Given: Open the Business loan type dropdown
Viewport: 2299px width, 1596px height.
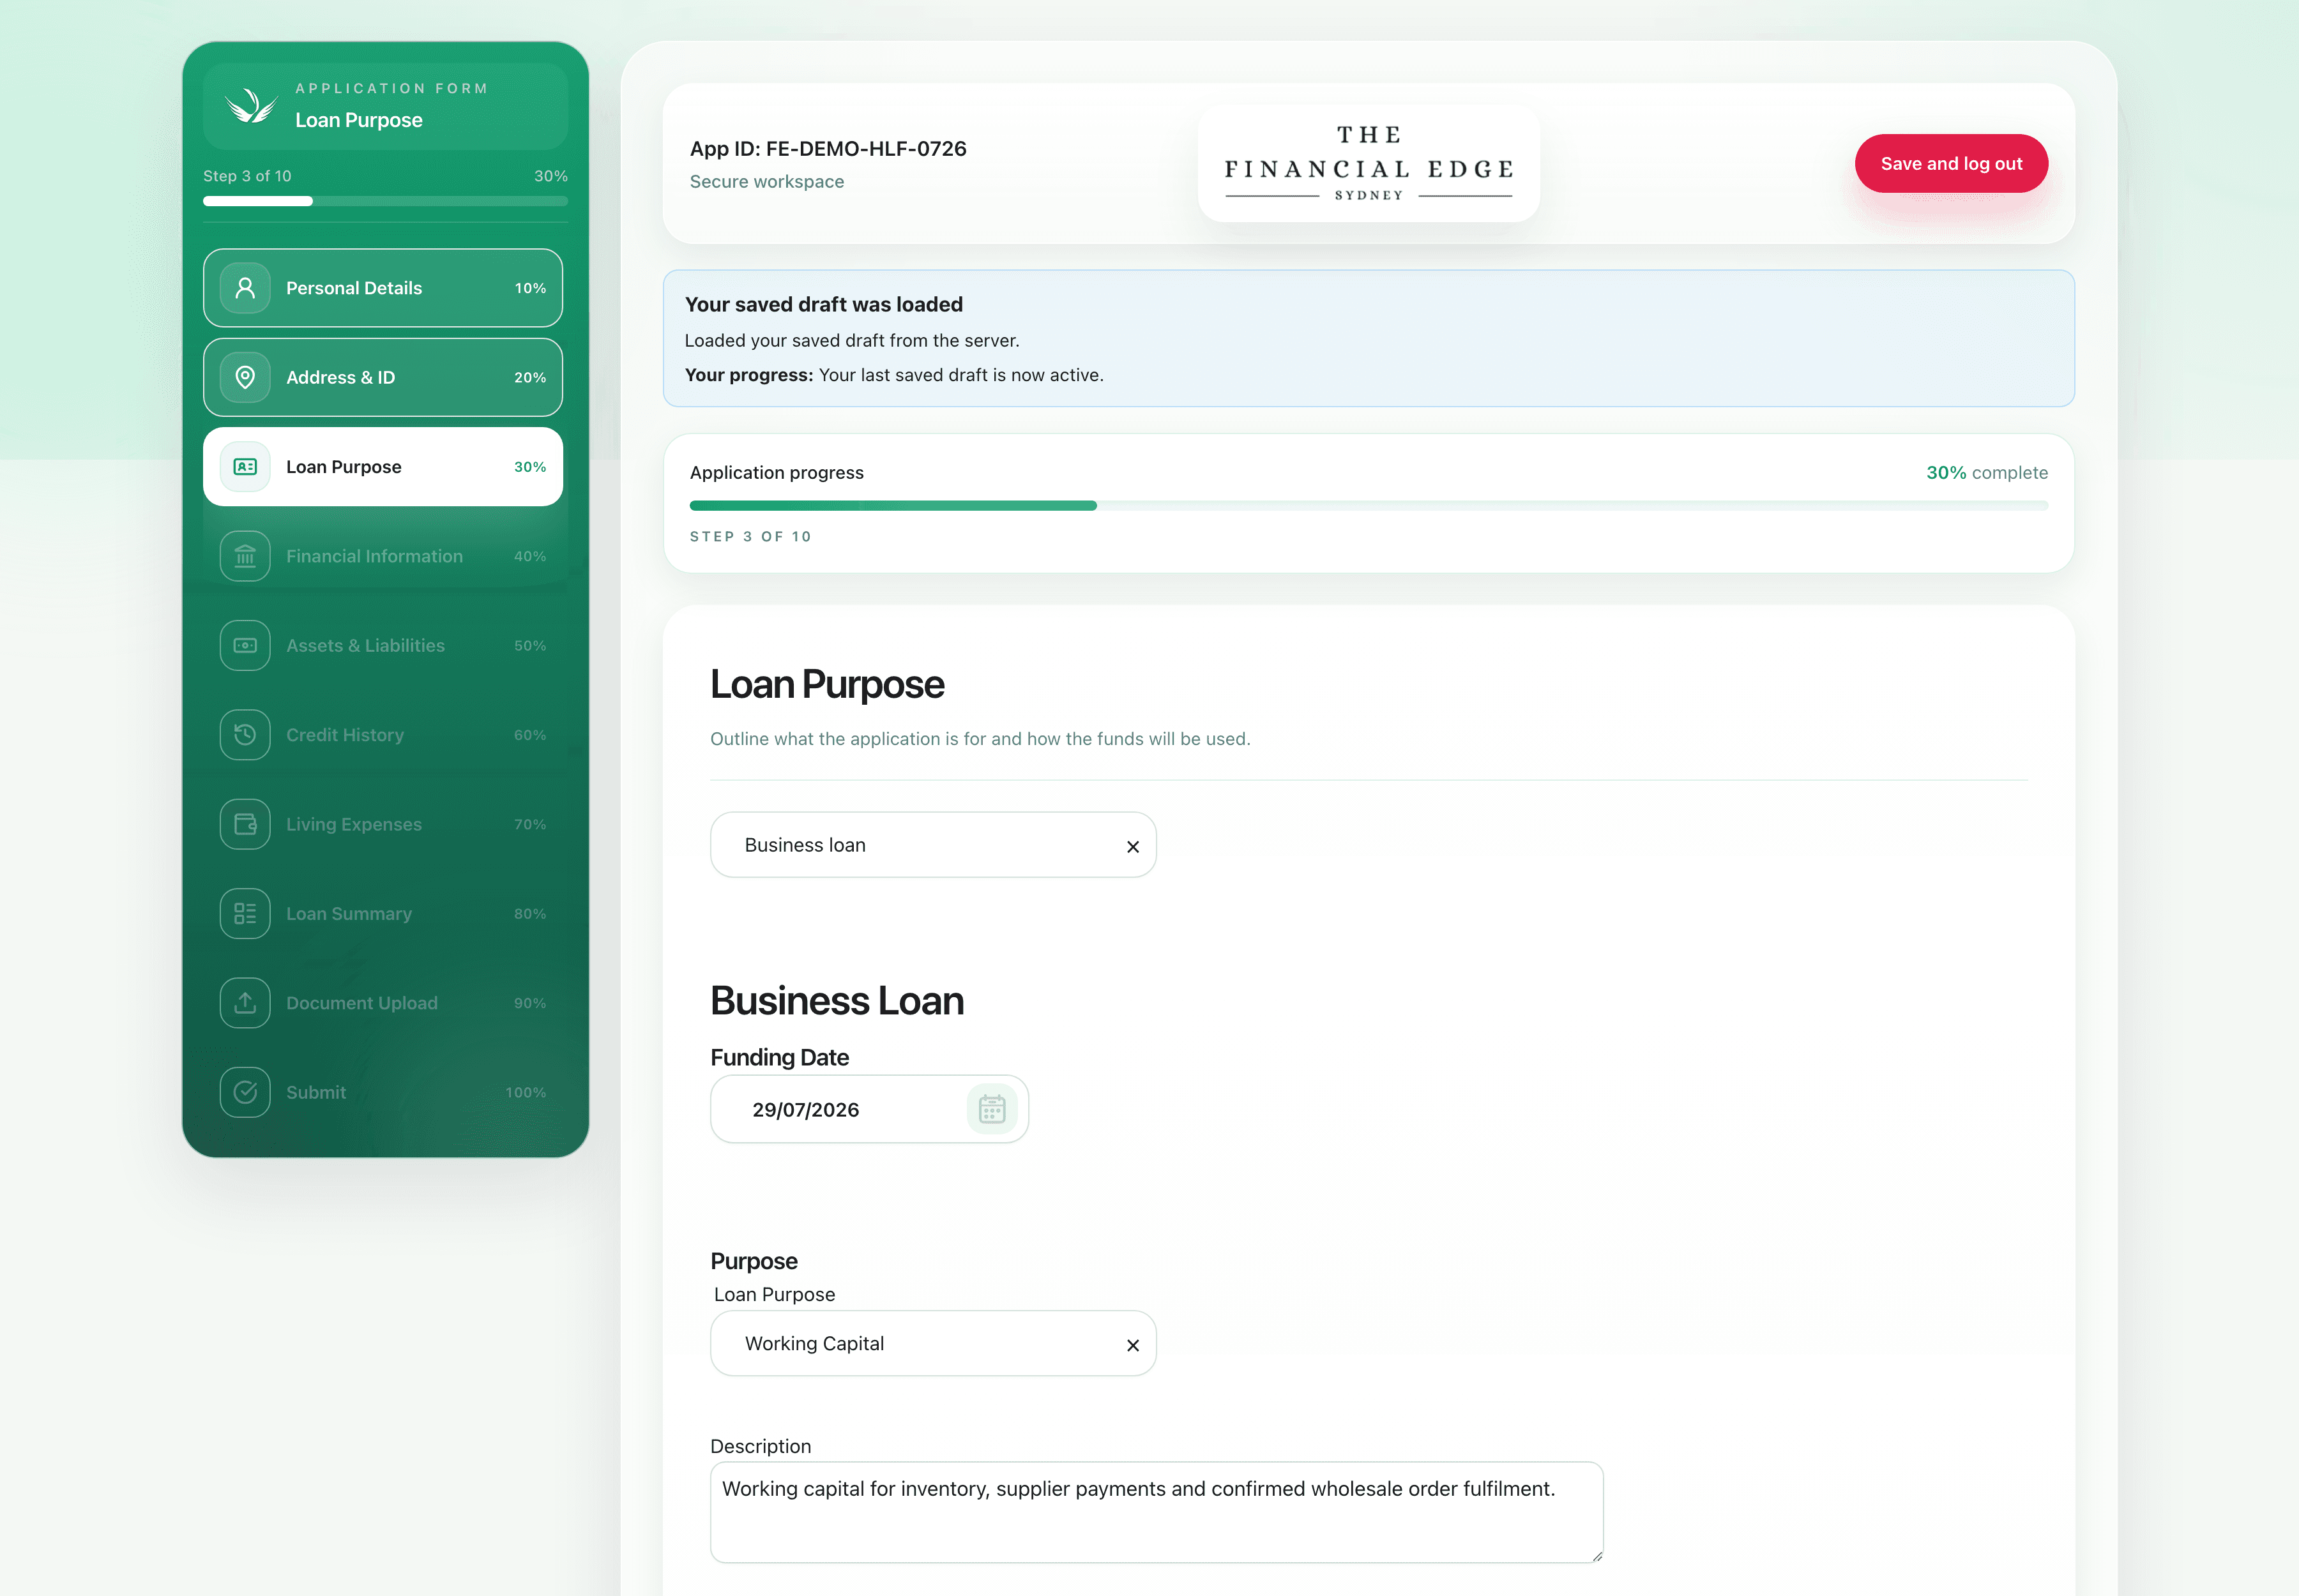Looking at the screenshot, I should point(934,845).
